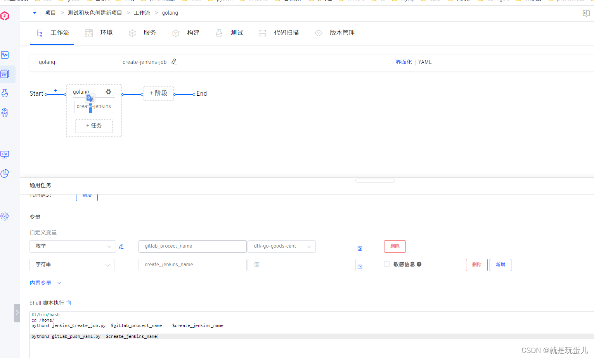Open the pie chart statistics sidebar icon
This screenshot has height=358, width=594.
click(x=5, y=173)
